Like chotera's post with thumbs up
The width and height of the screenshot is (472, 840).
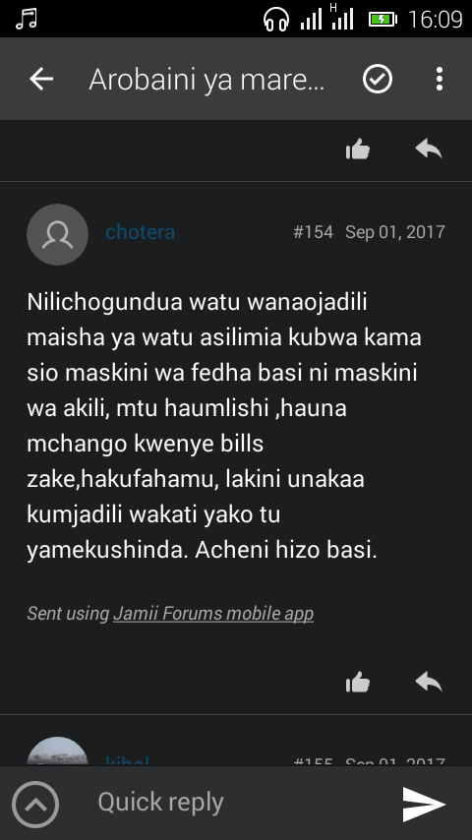point(358,683)
